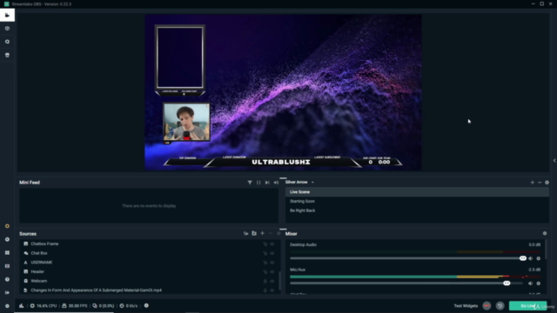557x313 pixels.
Task: Lock the Chatbox Frame source
Action: point(265,244)
